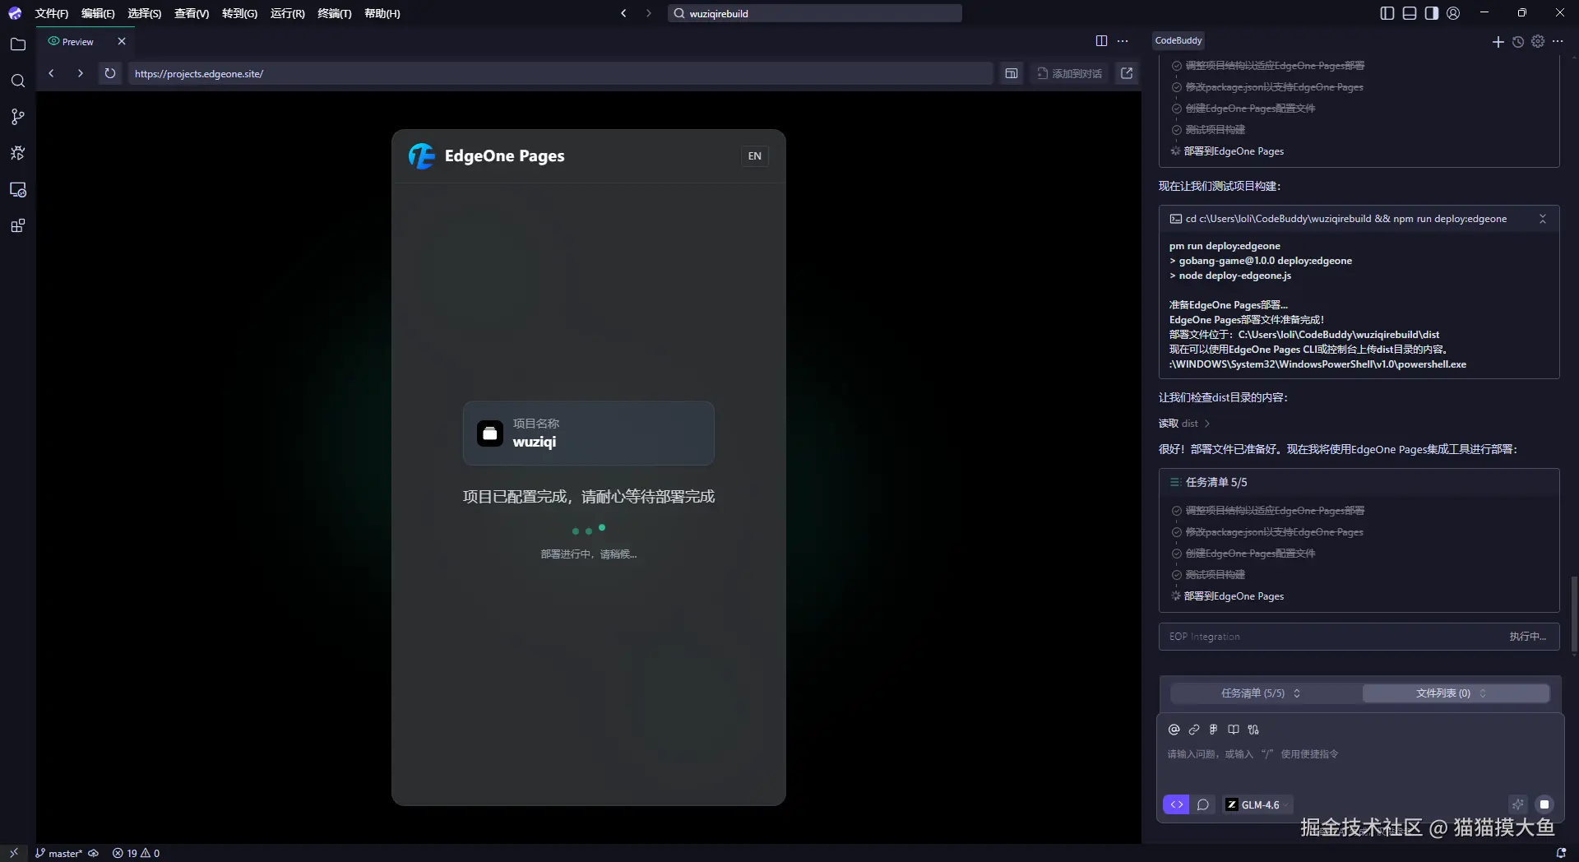Click the Figma-style icon in chat input
1579x862 pixels.
[1213, 730]
